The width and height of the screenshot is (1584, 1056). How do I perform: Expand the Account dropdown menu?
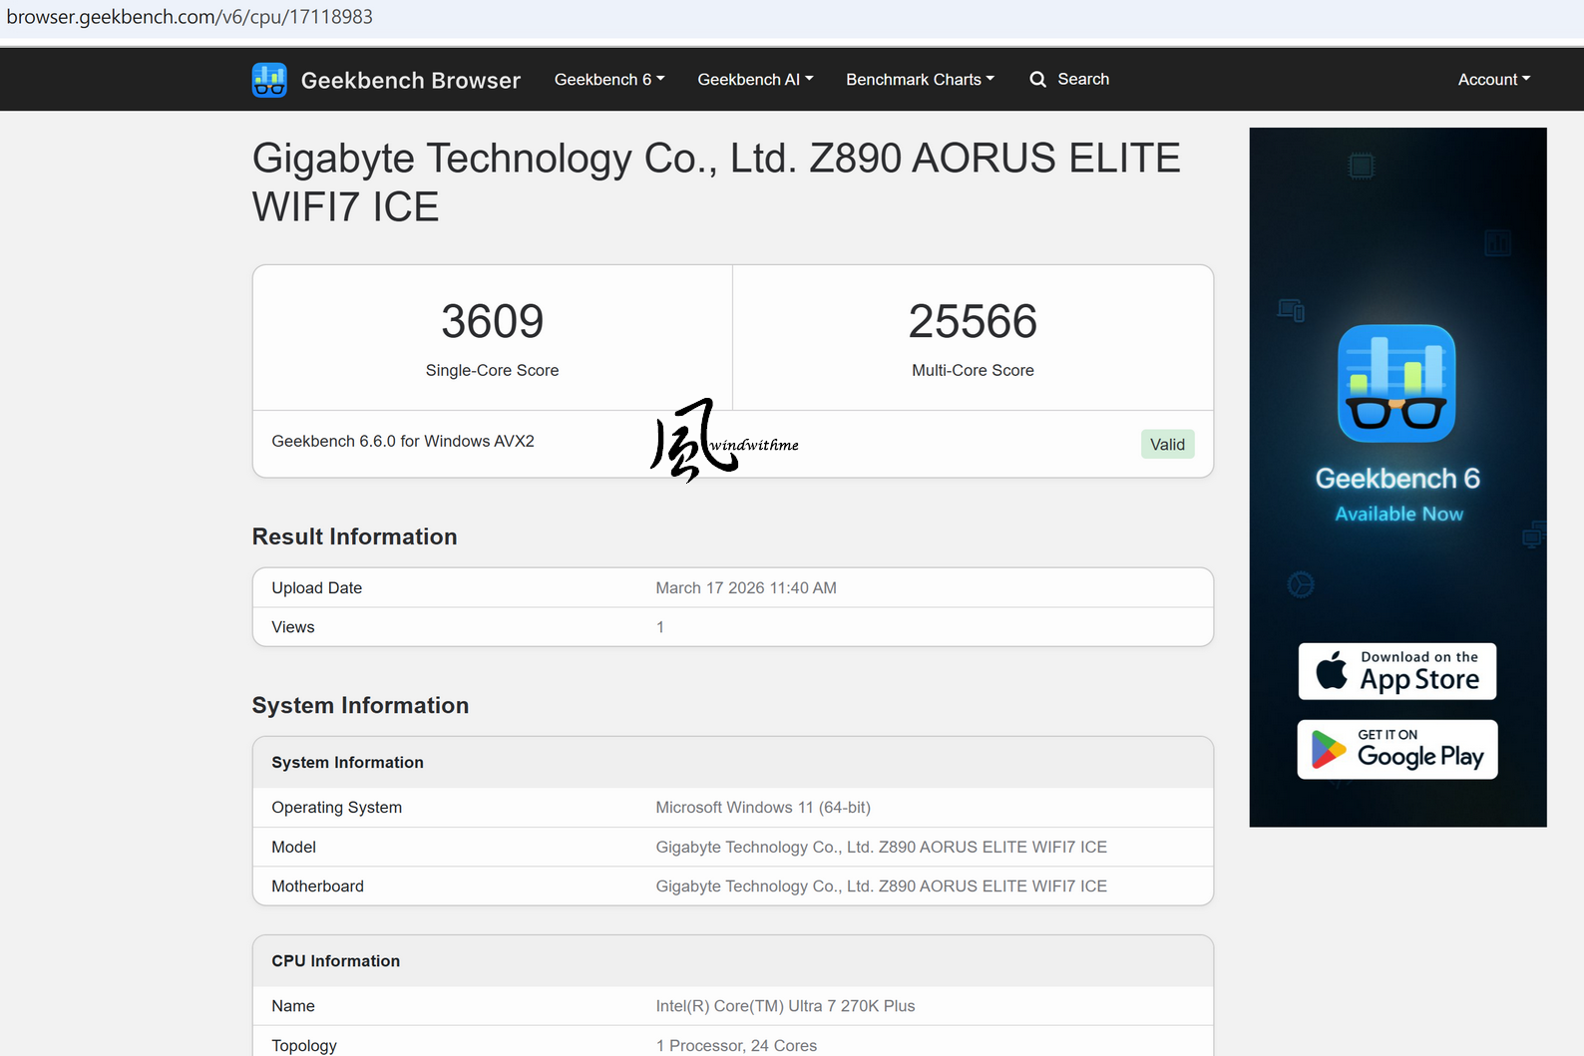[x=1494, y=80]
